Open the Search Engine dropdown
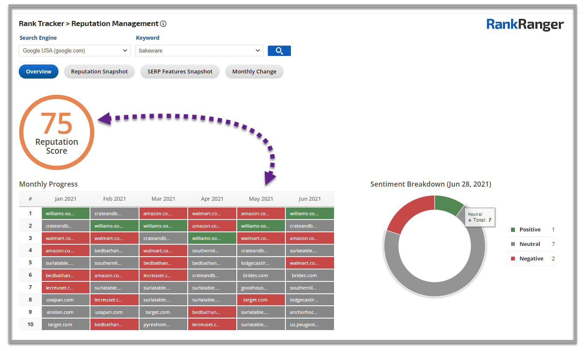Screen dimensions: 584x351 75,51
